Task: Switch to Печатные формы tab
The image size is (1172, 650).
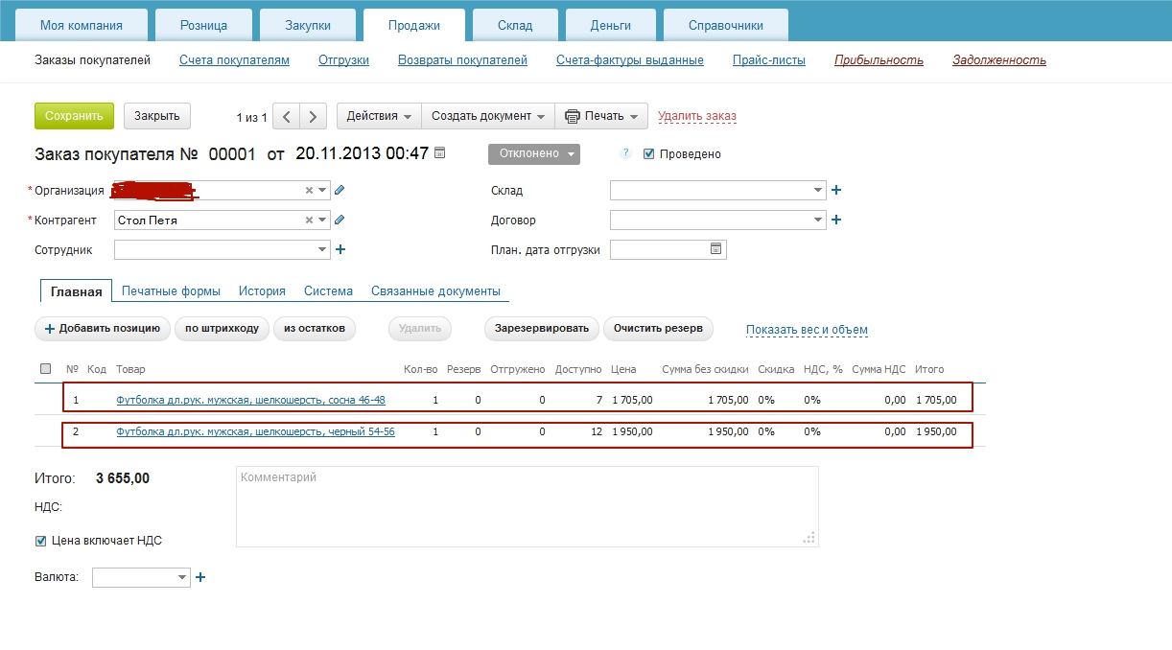Action: coord(171,290)
